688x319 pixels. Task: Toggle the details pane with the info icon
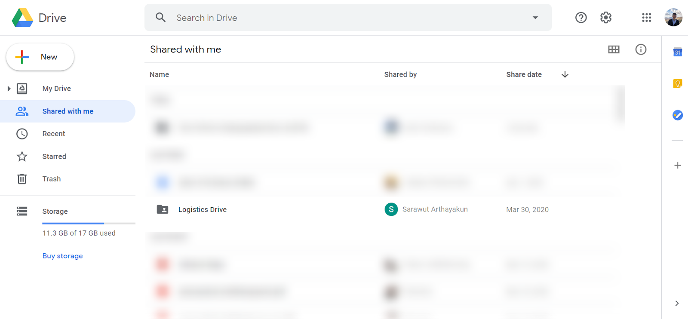640,49
